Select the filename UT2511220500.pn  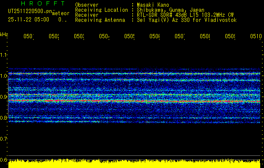(30, 11)
